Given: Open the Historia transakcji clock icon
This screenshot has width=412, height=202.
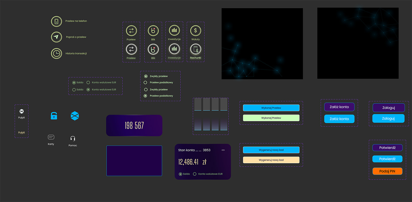Looking at the screenshot, I should coord(56,54).
